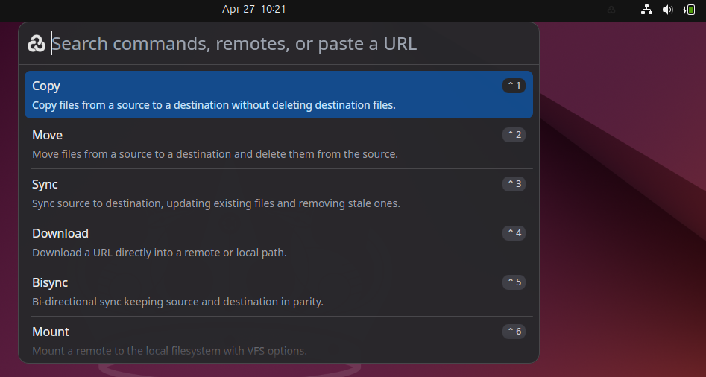Image resolution: width=706 pixels, height=377 pixels.
Task: Click 'Download a URL directly' description text
Action: point(160,253)
